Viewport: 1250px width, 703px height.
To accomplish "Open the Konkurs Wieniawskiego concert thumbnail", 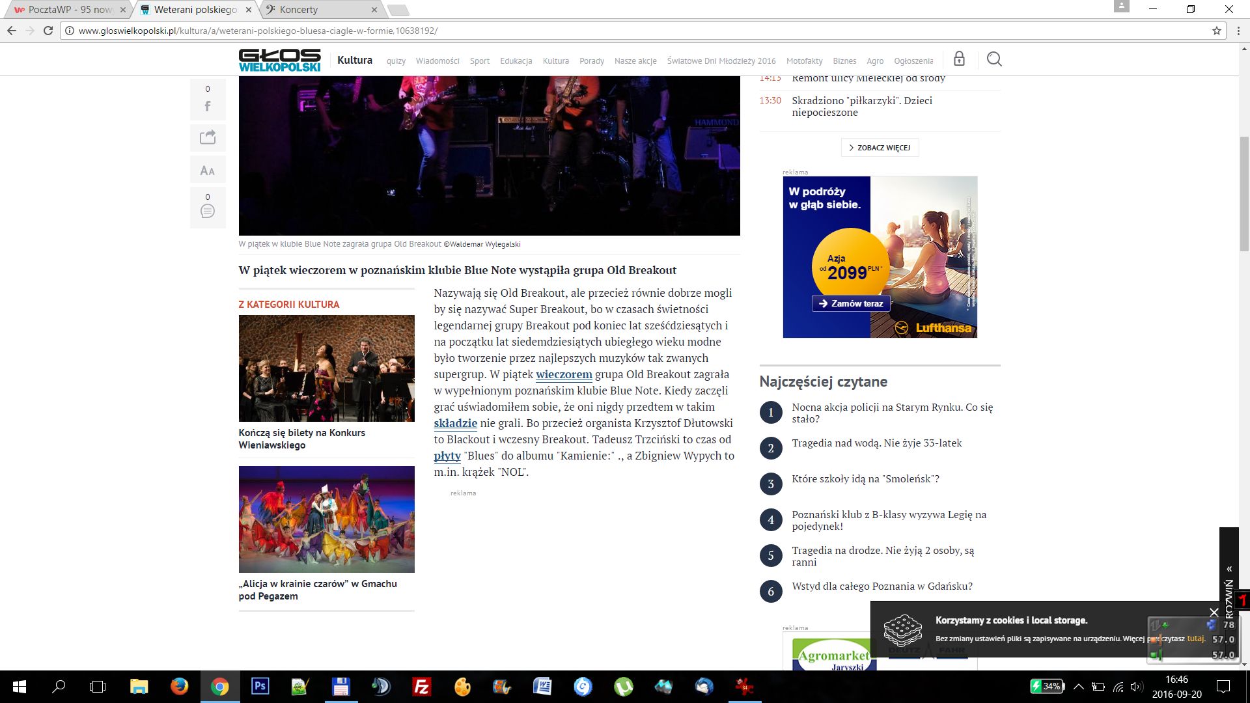I will [326, 368].
